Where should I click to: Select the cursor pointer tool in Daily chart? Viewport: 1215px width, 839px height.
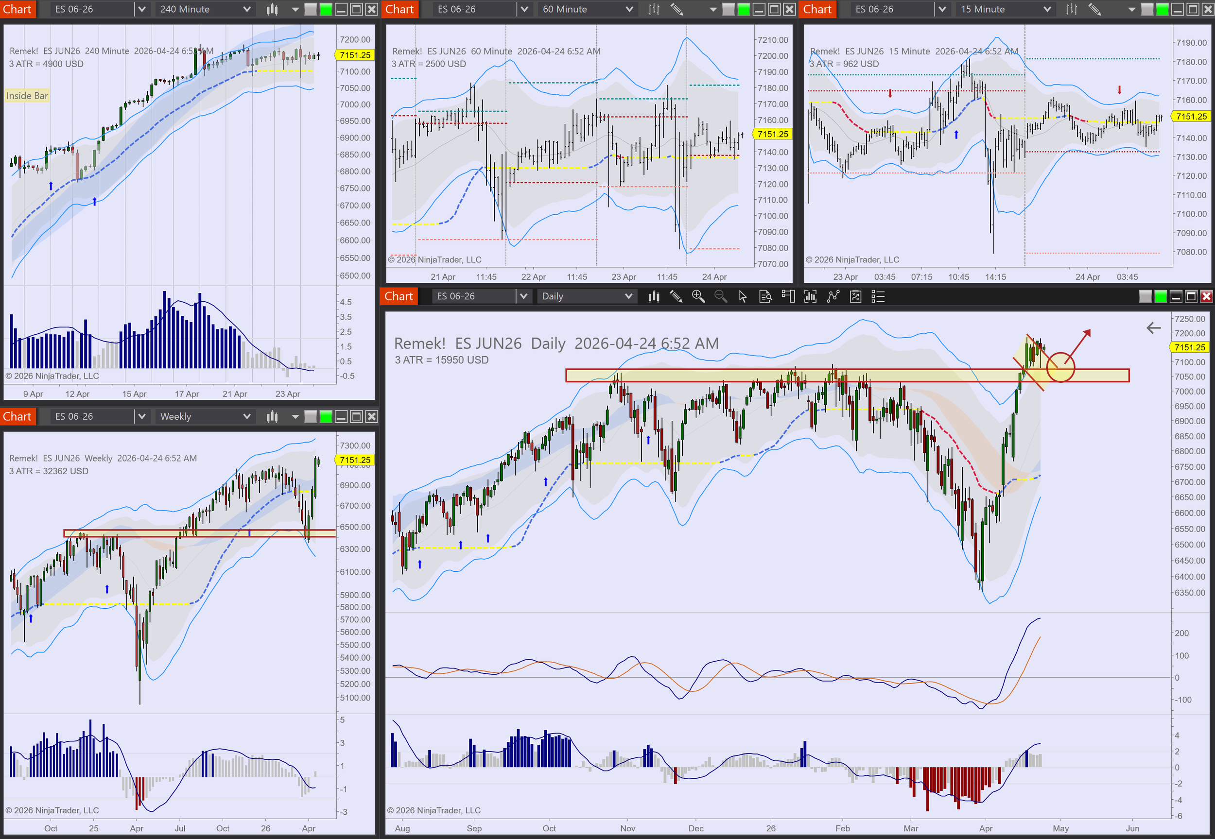coord(742,296)
